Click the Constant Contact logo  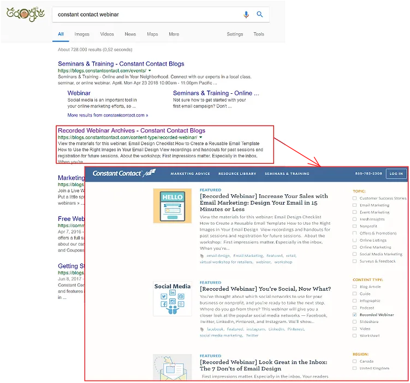[x=124, y=173]
